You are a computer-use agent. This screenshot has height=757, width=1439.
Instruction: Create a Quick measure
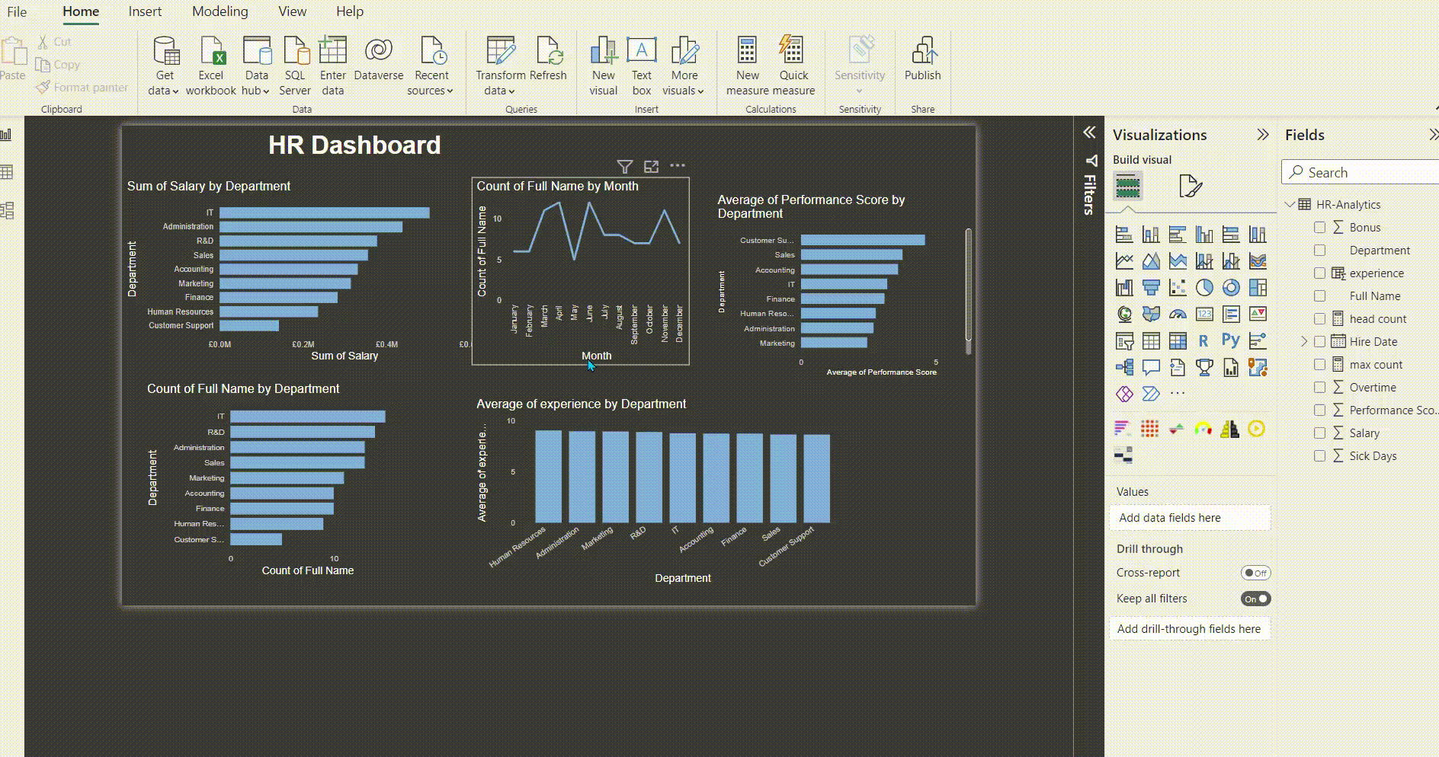pos(793,52)
